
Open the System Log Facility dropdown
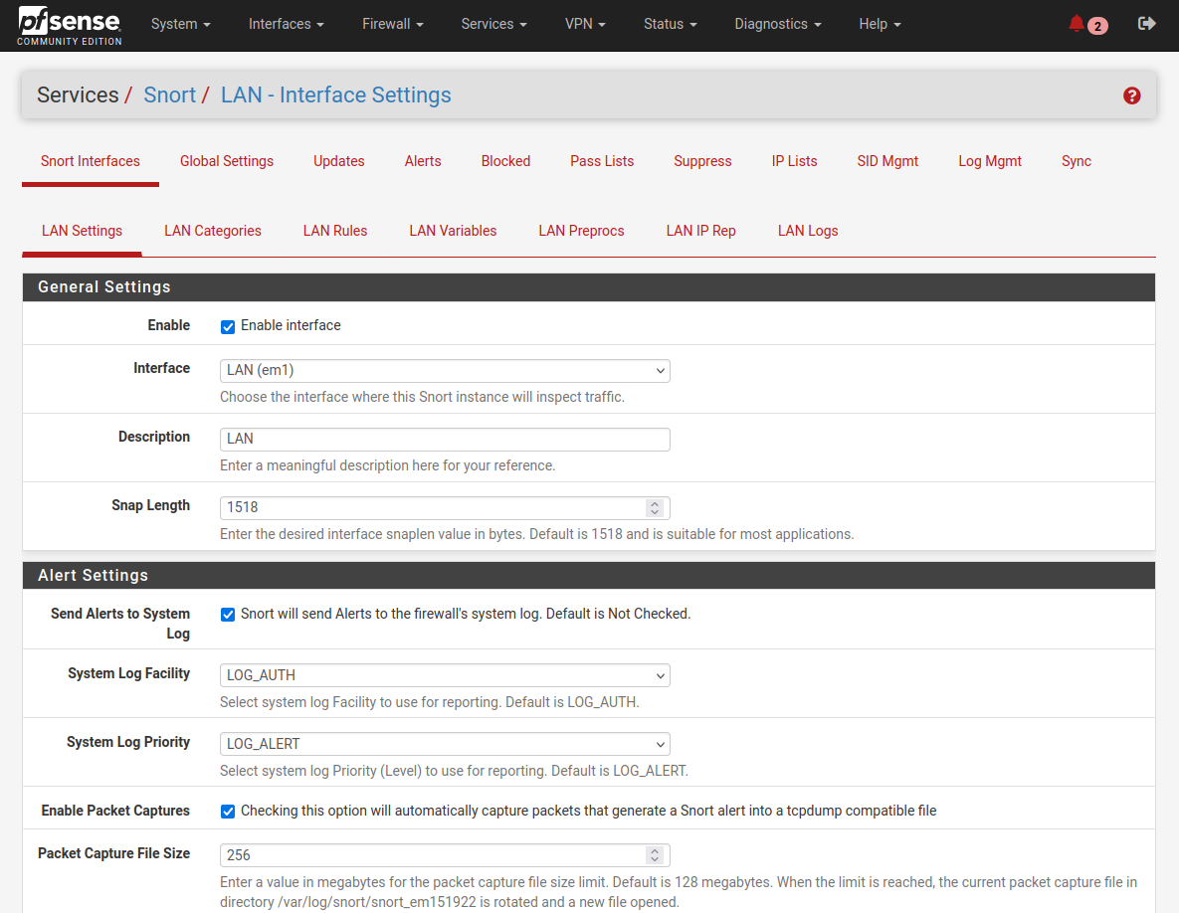444,674
